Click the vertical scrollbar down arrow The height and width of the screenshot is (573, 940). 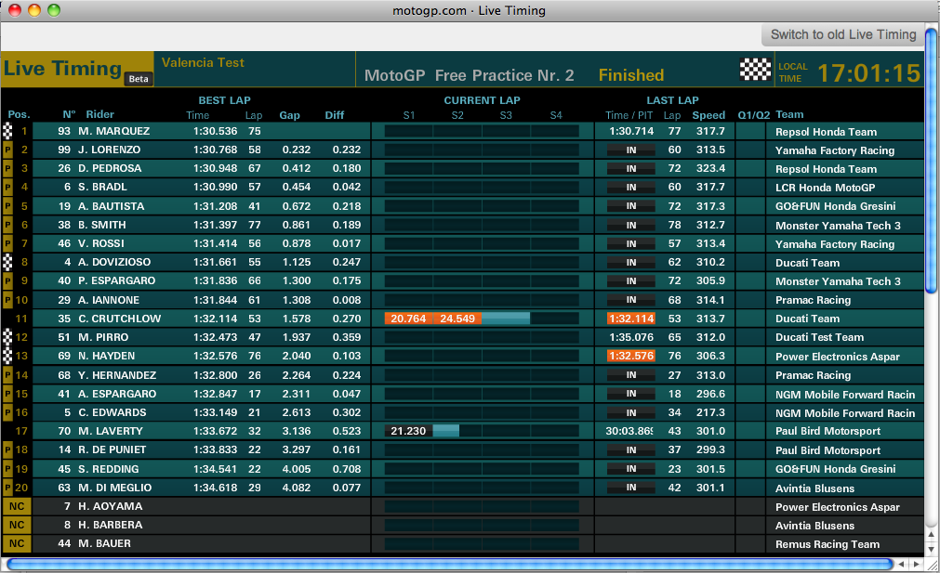pos(932,547)
